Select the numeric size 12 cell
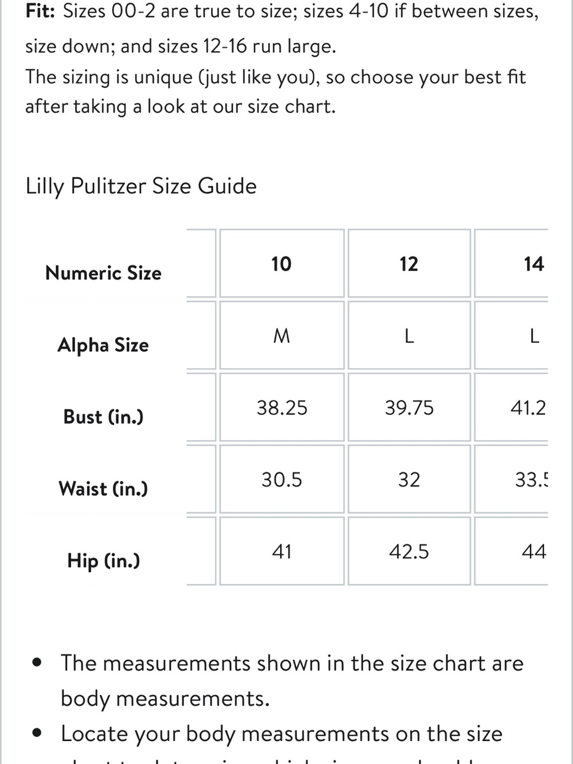573x764 pixels. (x=409, y=264)
